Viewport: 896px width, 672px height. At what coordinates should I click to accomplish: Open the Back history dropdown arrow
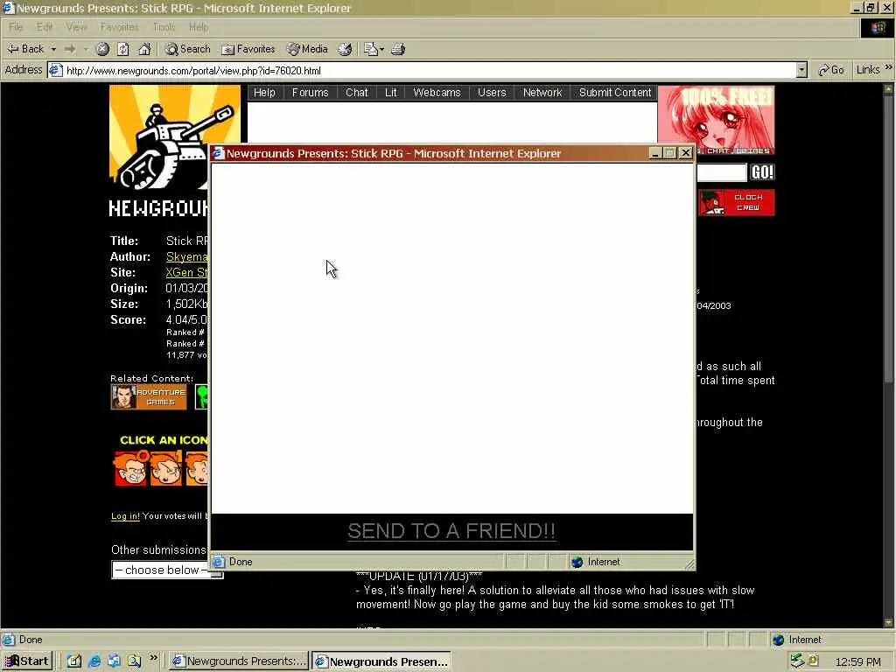point(53,49)
